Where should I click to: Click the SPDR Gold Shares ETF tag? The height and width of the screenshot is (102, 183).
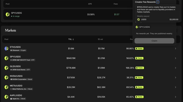20,70
